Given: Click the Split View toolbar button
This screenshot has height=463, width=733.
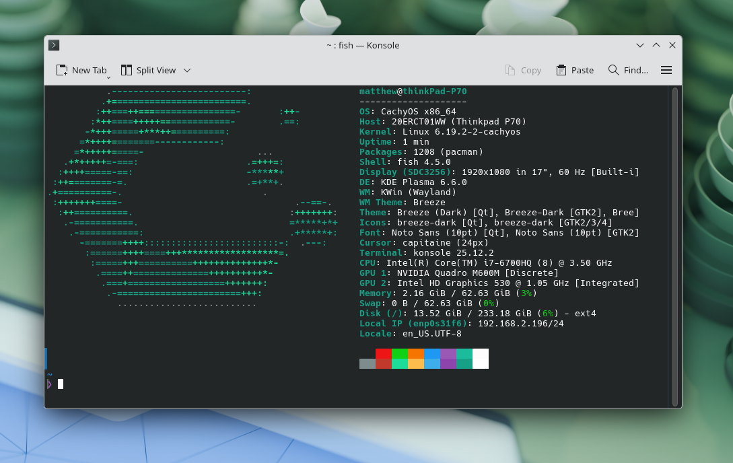Looking at the screenshot, I should 148,70.
